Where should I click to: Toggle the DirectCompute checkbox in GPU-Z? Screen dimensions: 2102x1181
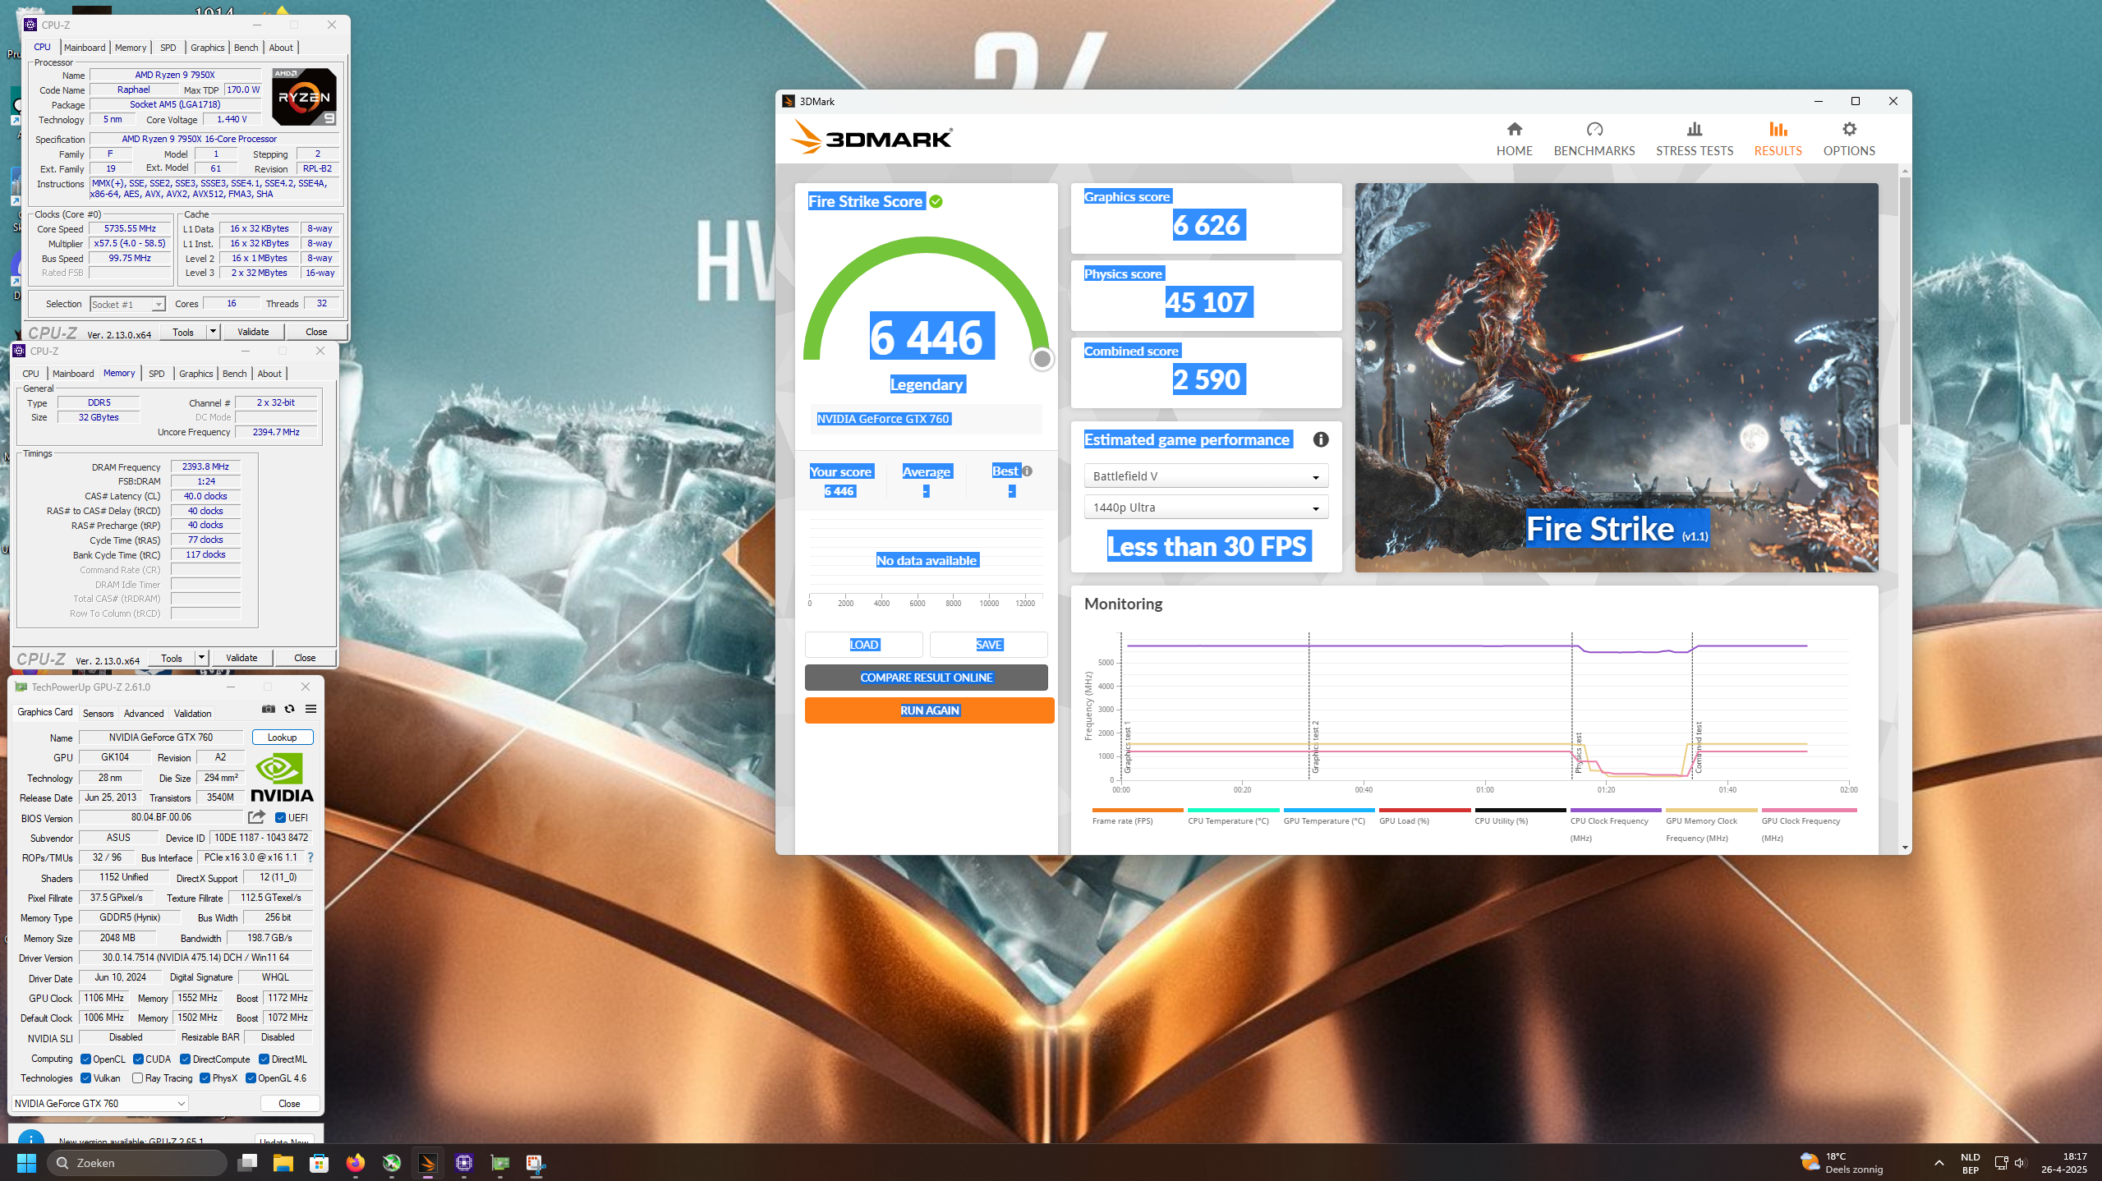[185, 1059]
